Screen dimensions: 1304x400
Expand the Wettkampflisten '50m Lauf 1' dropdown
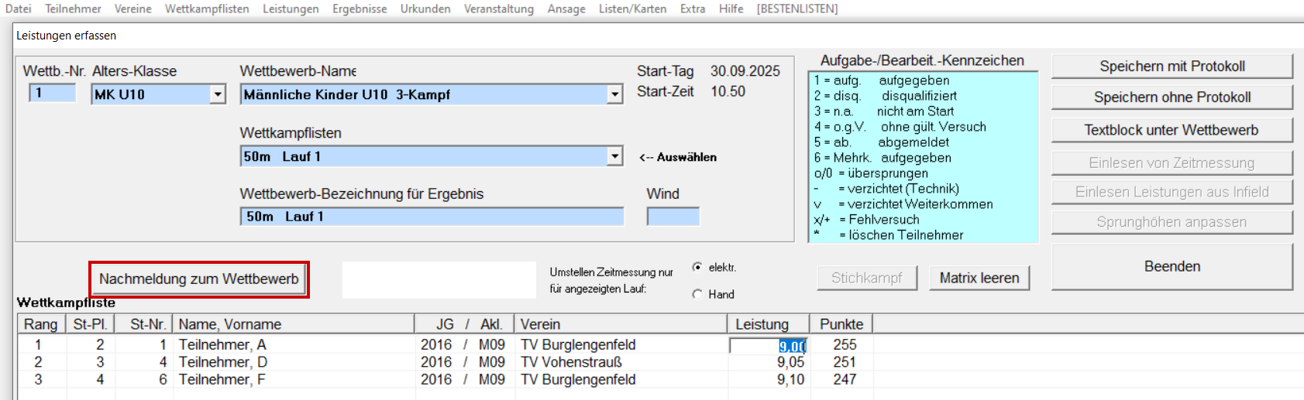614,156
